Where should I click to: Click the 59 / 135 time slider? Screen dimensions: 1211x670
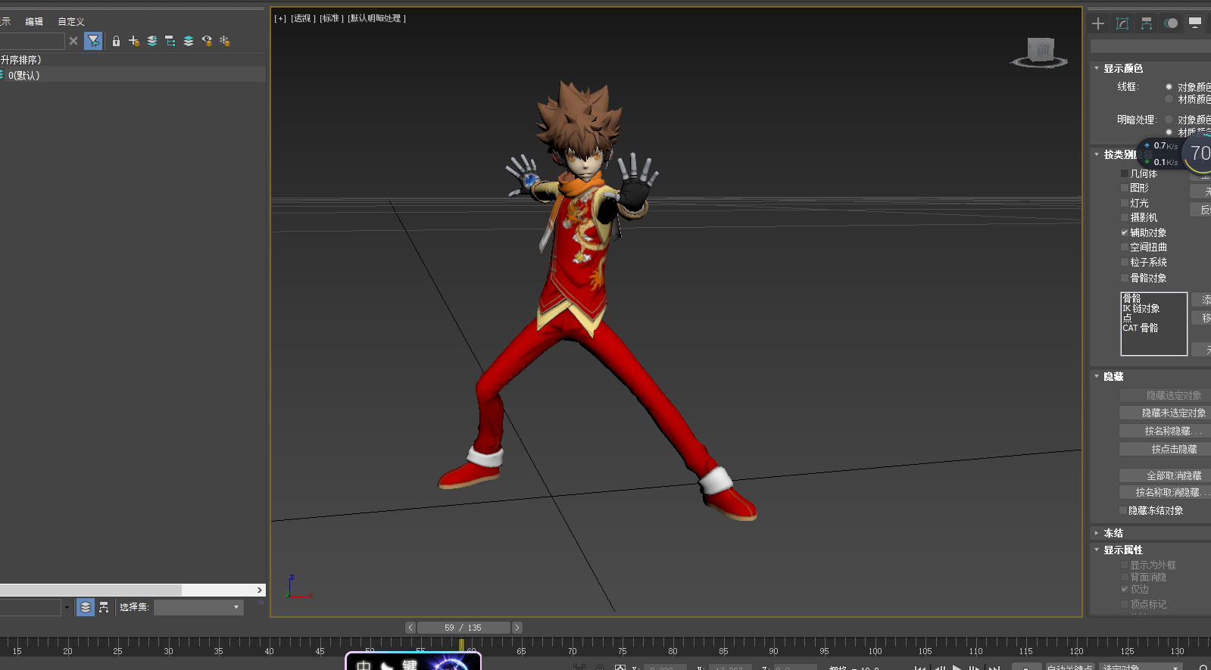click(x=463, y=628)
